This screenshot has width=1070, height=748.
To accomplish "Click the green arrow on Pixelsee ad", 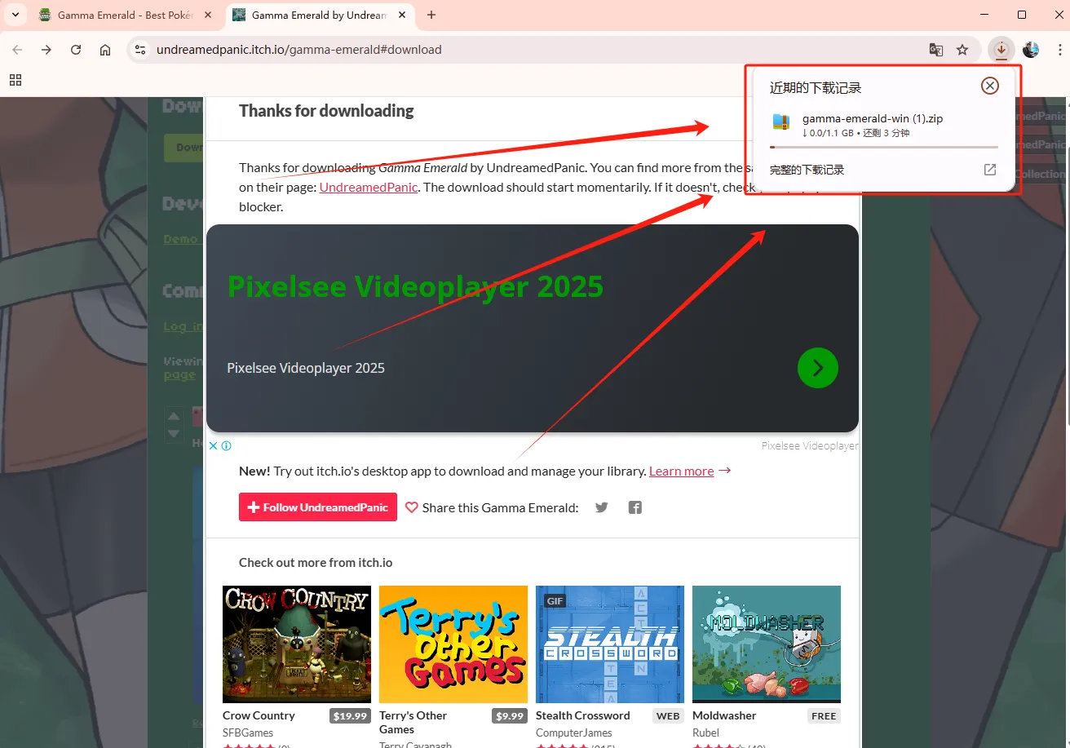I will 818,368.
